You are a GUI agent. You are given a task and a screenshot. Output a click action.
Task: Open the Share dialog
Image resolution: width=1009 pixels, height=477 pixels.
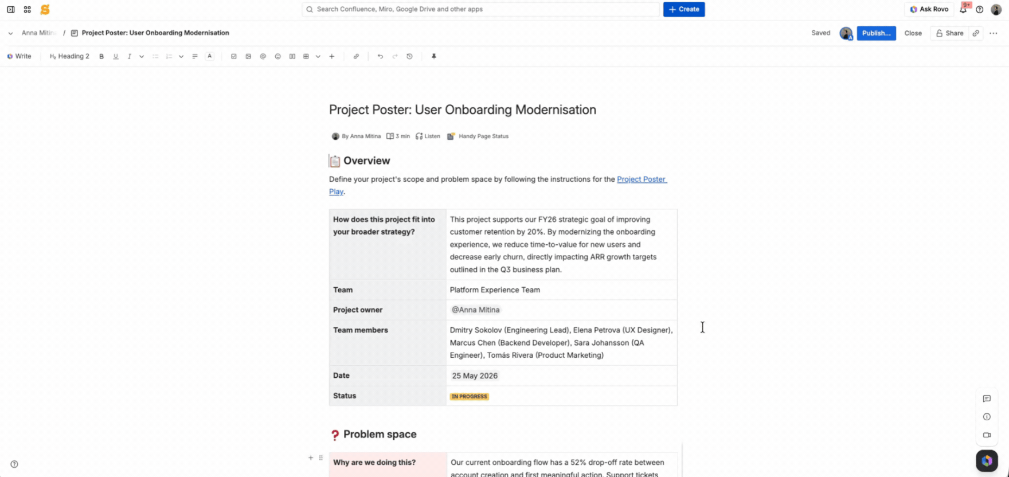point(949,33)
